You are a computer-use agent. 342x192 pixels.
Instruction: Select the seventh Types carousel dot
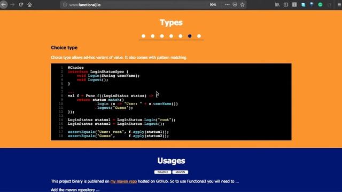point(199,36)
